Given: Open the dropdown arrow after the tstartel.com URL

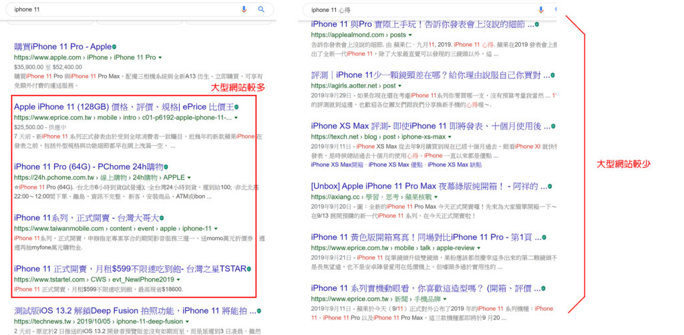Looking at the screenshot, I should point(178,280).
